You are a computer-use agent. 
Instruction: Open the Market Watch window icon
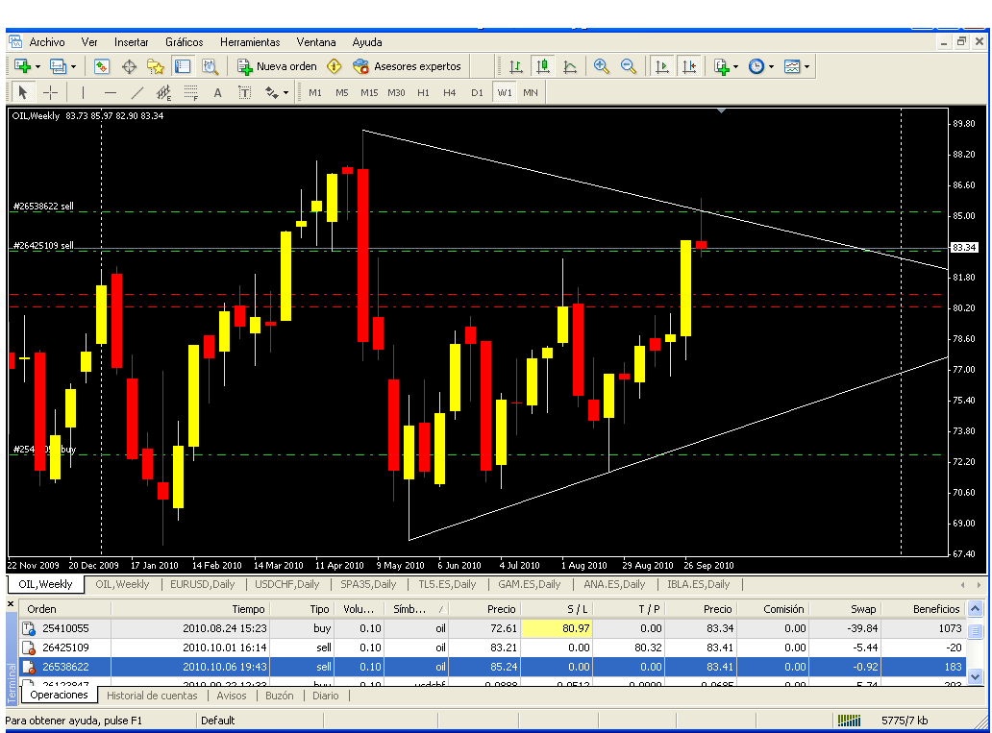point(102,66)
